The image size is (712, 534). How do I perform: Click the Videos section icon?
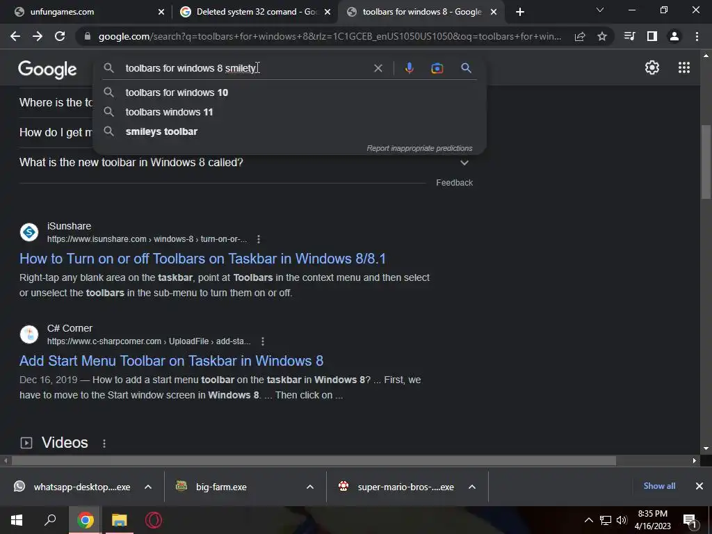click(x=26, y=443)
